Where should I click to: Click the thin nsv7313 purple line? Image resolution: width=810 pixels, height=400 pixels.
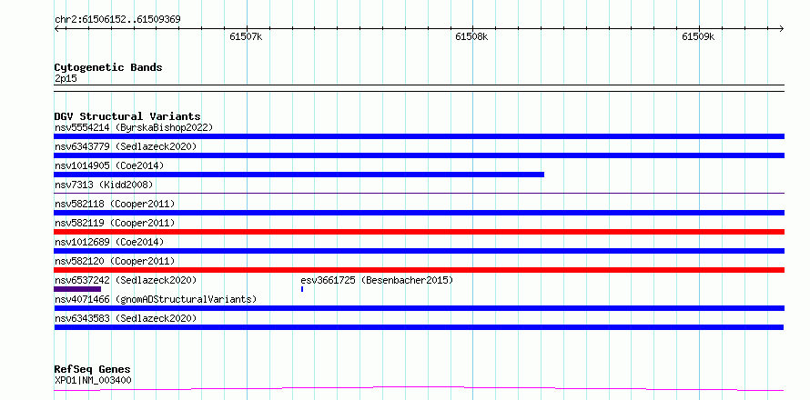point(419,193)
